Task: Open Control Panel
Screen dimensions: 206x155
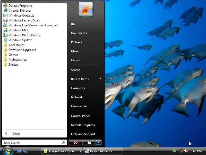Action: pos(80,116)
